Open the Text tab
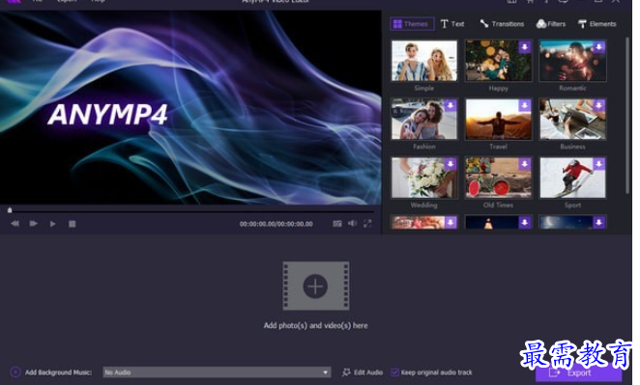Viewport: 640px width, 385px height. point(452,24)
